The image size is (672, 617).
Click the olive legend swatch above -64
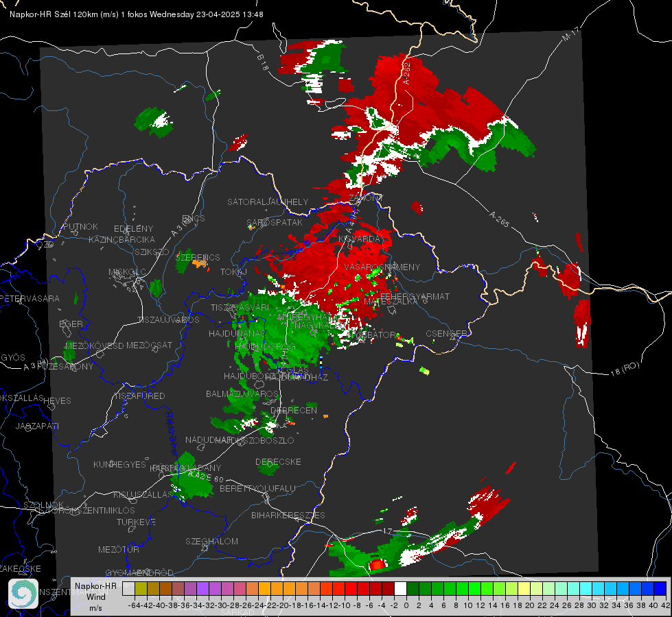click(141, 588)
